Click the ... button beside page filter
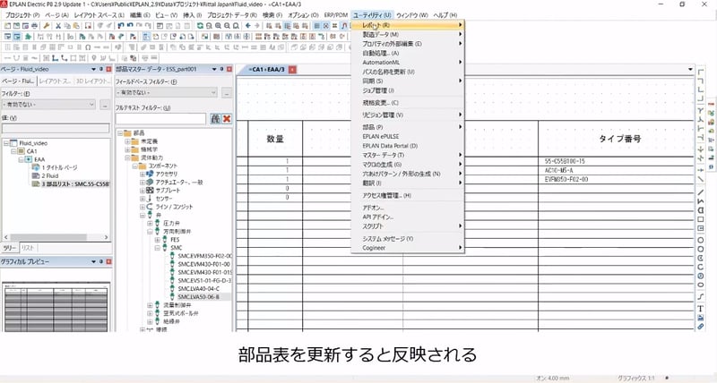This screenshot has width=717, height=383. [x=105, y=105]
